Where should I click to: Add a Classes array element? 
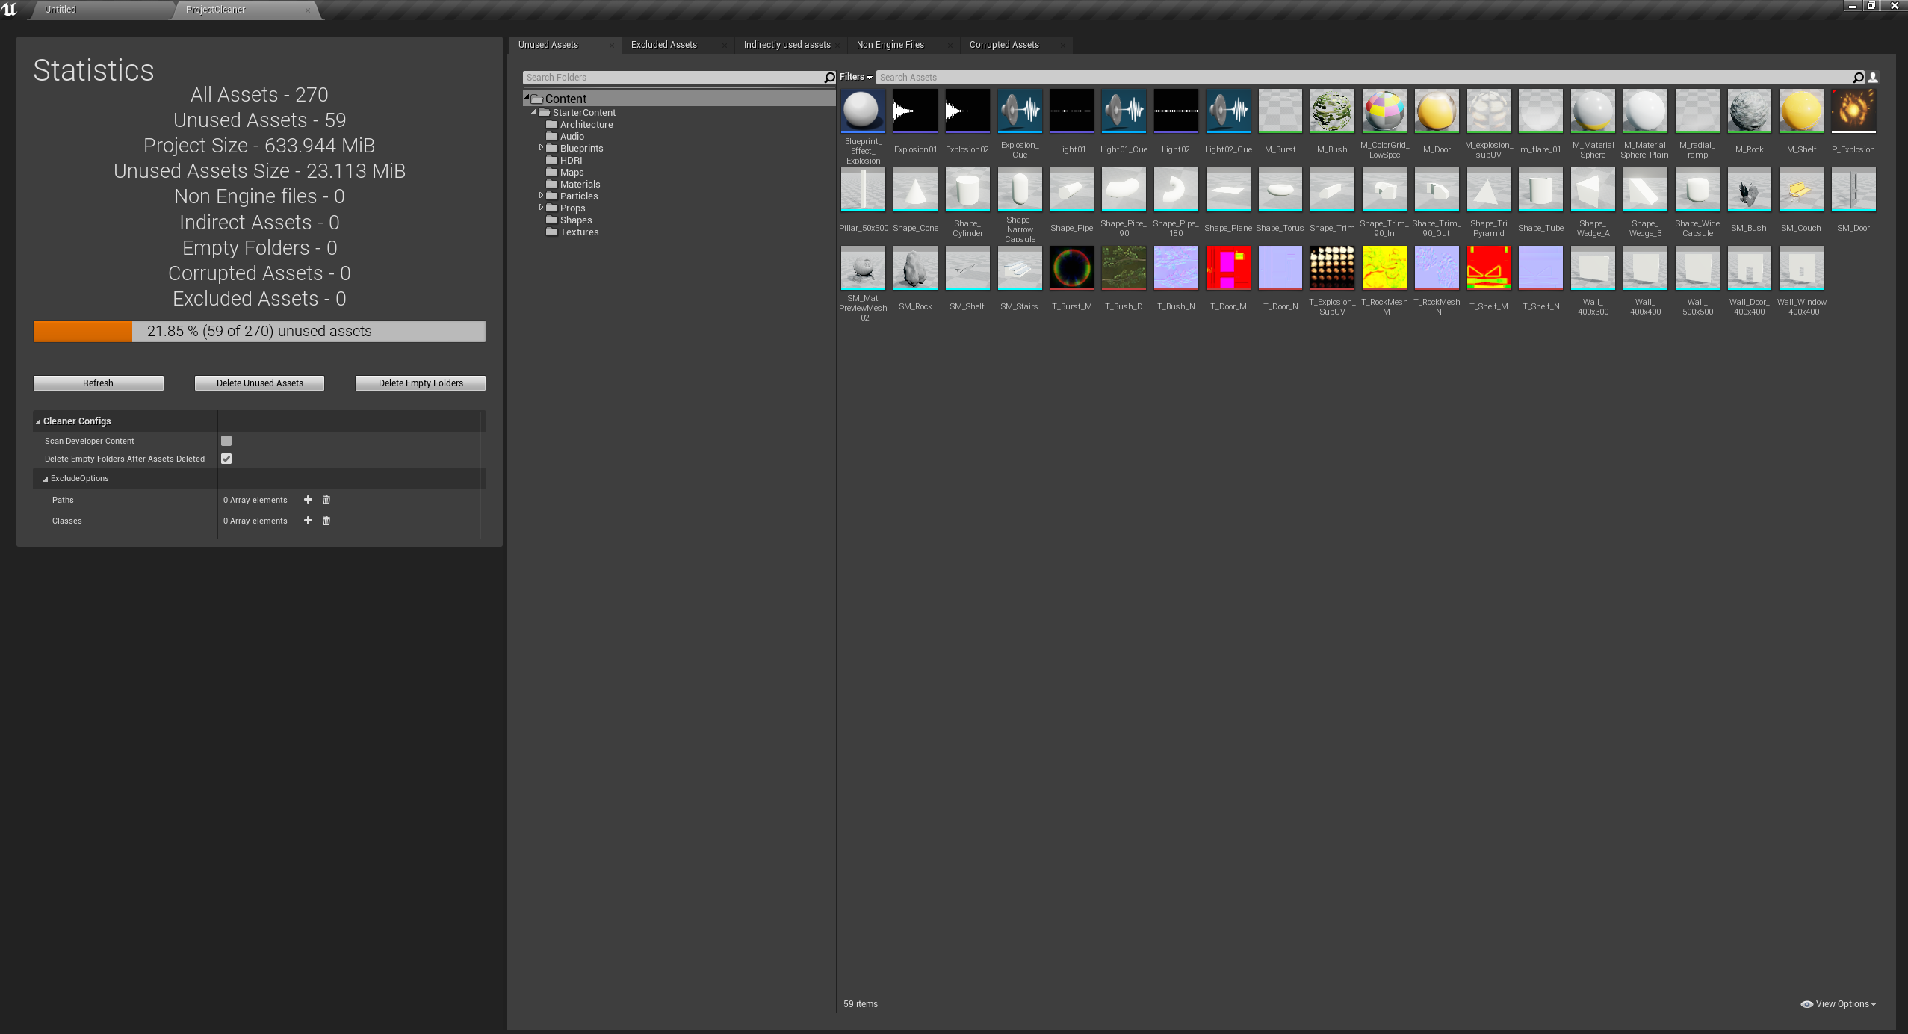[308, 521]
